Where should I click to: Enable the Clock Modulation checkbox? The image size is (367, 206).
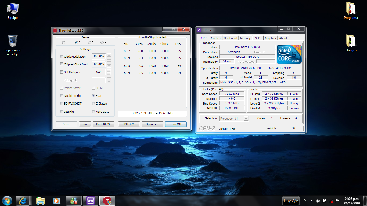coord(62,57)
